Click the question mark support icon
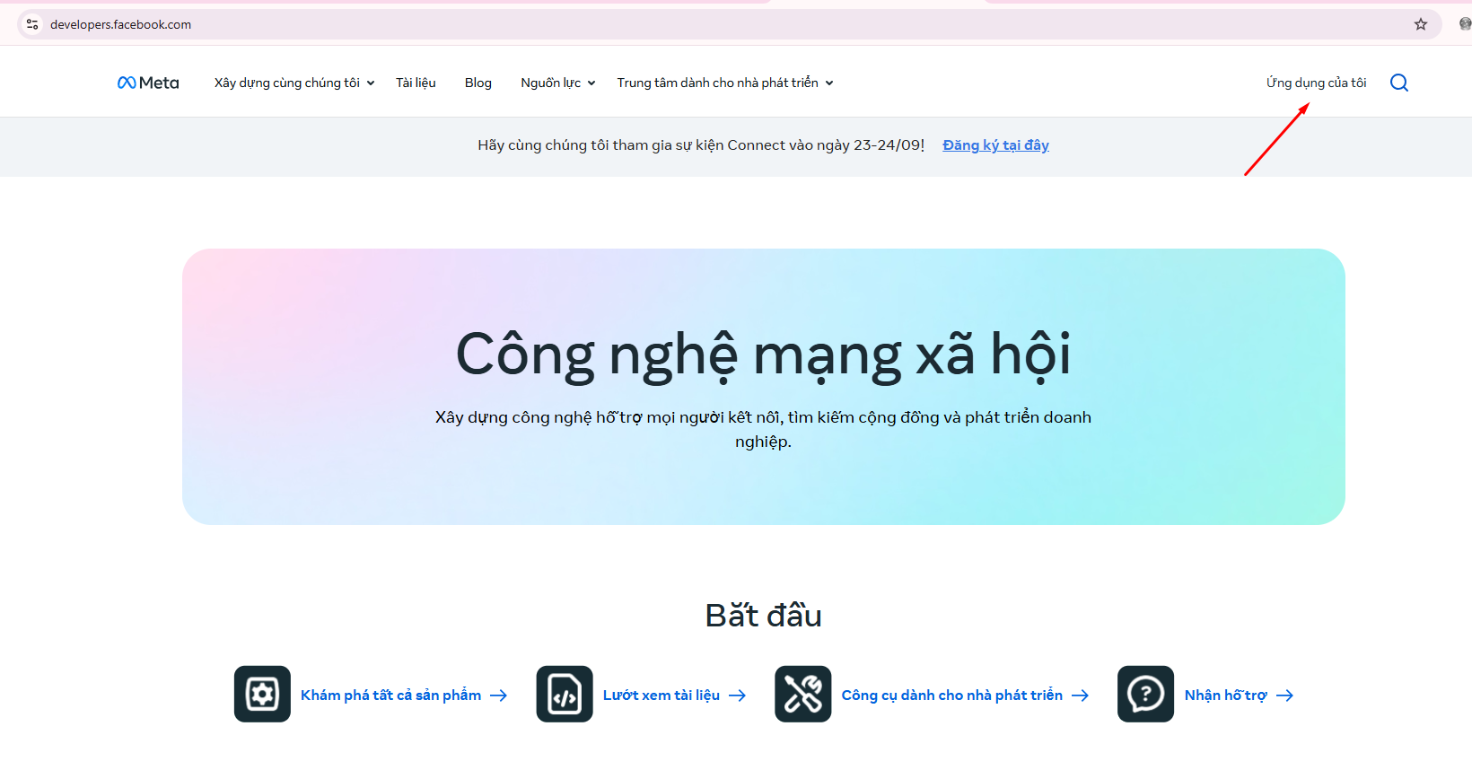This screenshot has width=1472, height=770. (x=1145, y=694)
